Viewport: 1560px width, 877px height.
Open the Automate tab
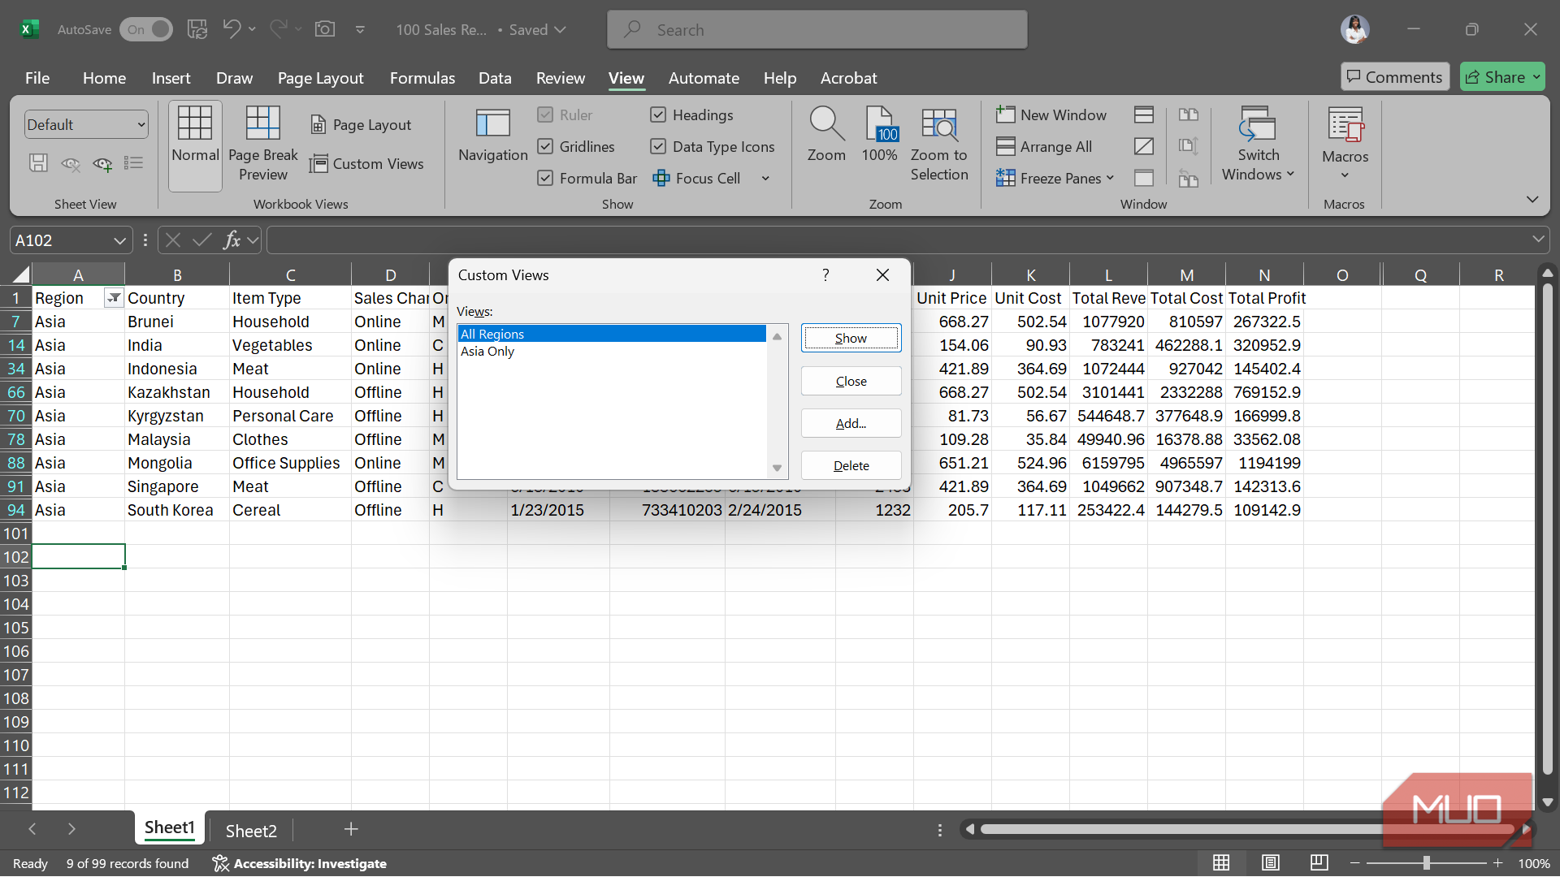point(704,79)
